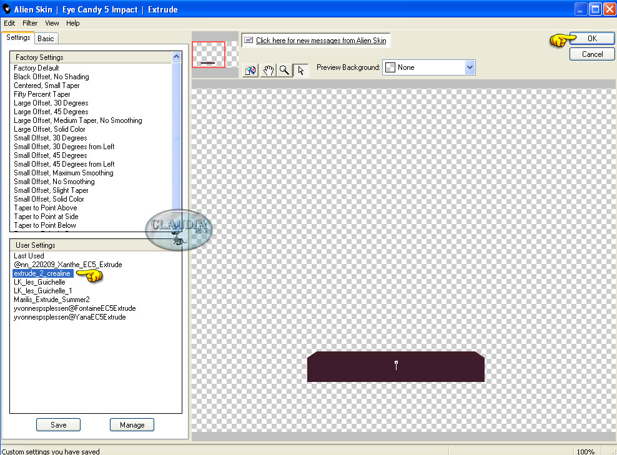This screenshot has height=455, width=617.
Task: Click the Factory Settings list scrollbar thumb
Action: pyautogui.click(x=177, y=138)
